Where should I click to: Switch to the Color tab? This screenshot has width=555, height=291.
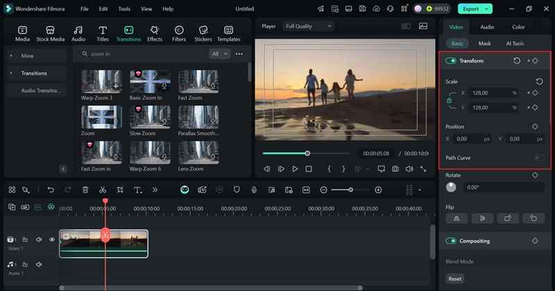tap(518, 27)
